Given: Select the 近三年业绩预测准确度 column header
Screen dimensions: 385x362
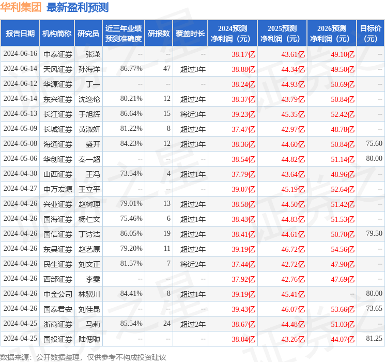Looking at the screenshot, I should point(124,34).
